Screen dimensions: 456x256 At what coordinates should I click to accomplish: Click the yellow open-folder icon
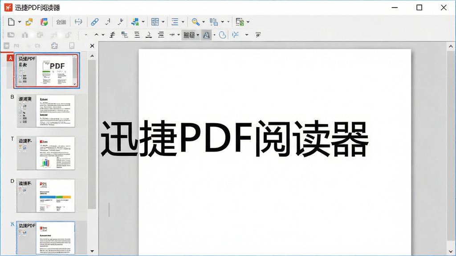[29, 22]
